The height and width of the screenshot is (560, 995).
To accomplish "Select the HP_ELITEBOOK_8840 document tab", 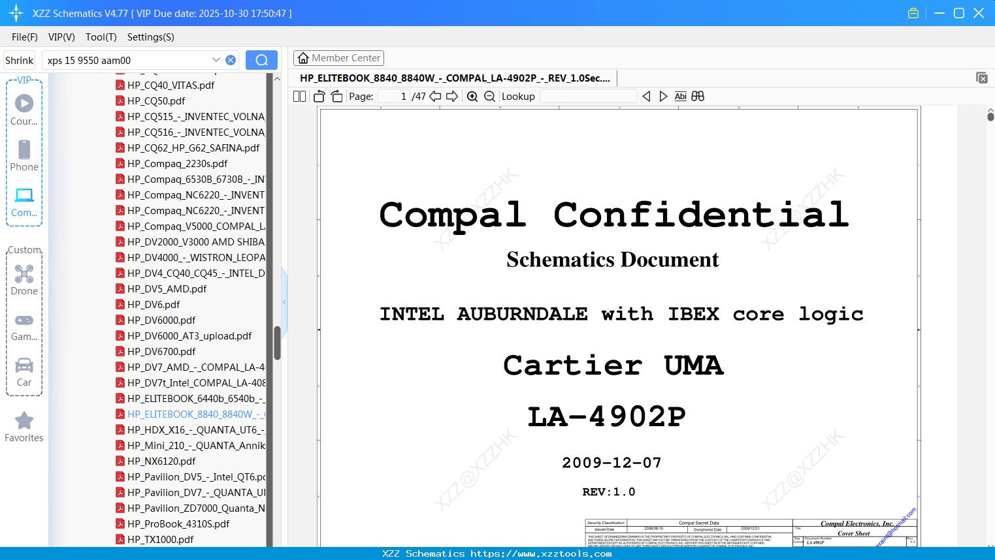I will pos(455,78).
